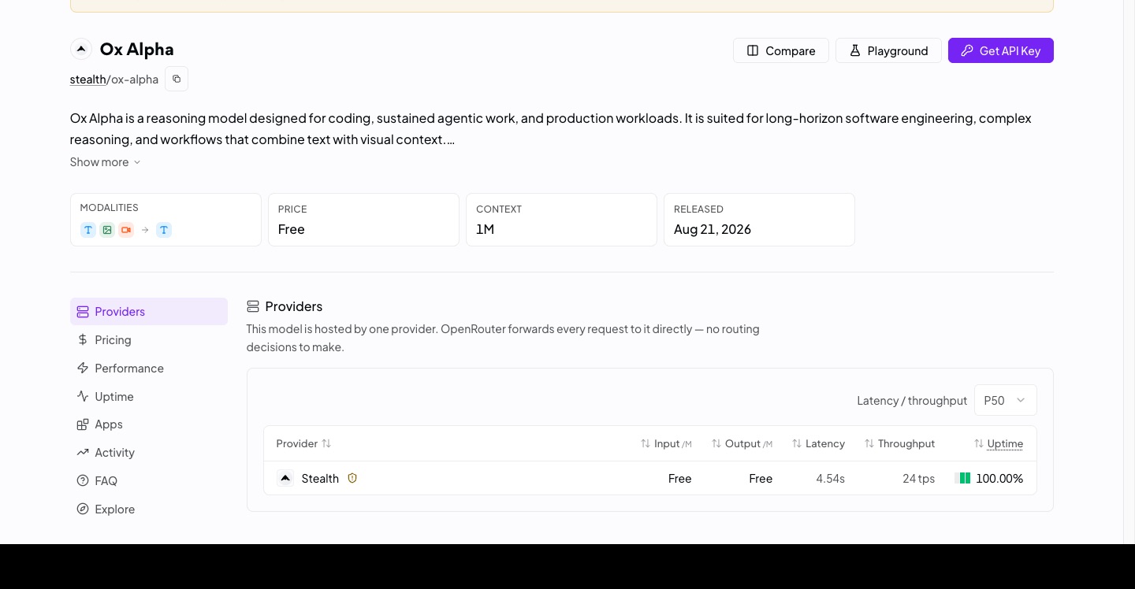Click the Stealth provider name
The height and width of the screenshot is (589, 1135).
tap(320, 478)
